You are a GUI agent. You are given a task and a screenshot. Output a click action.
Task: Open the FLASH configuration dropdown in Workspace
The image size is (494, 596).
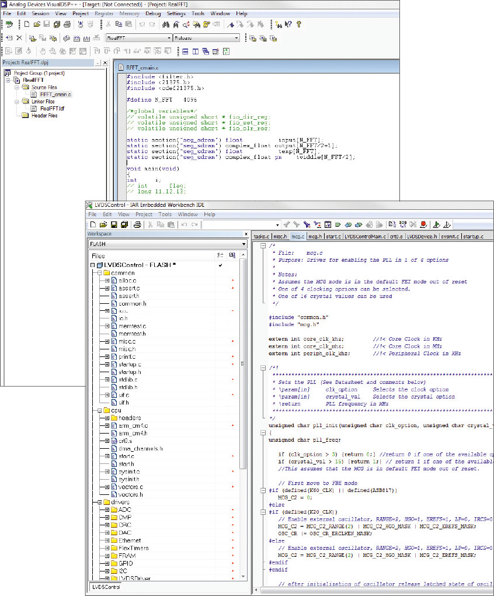click(243, 244)
